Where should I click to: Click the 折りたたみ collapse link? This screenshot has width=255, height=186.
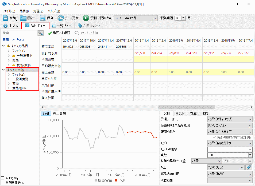click(x=18, y=40)
